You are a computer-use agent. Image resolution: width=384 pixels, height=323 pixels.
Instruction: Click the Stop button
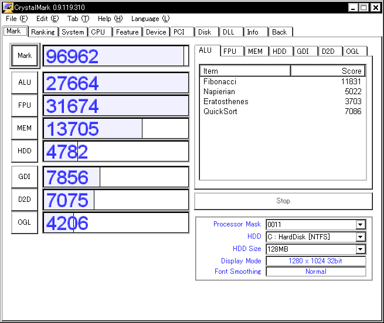pos(283,201)
